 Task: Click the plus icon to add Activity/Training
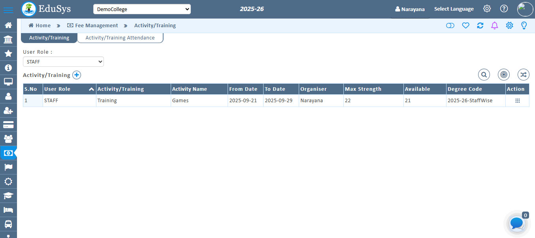(x=77, y=75)
